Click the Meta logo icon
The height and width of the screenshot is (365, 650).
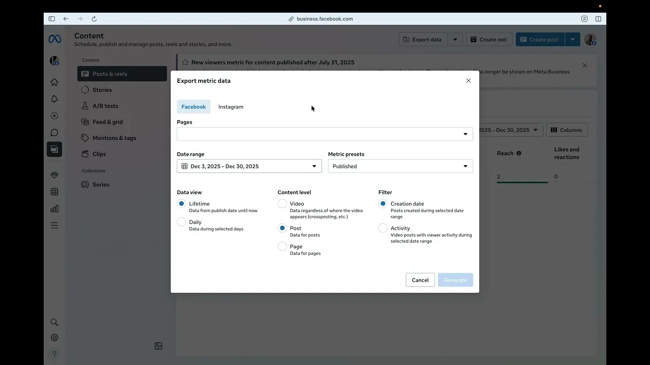[54, 39]
